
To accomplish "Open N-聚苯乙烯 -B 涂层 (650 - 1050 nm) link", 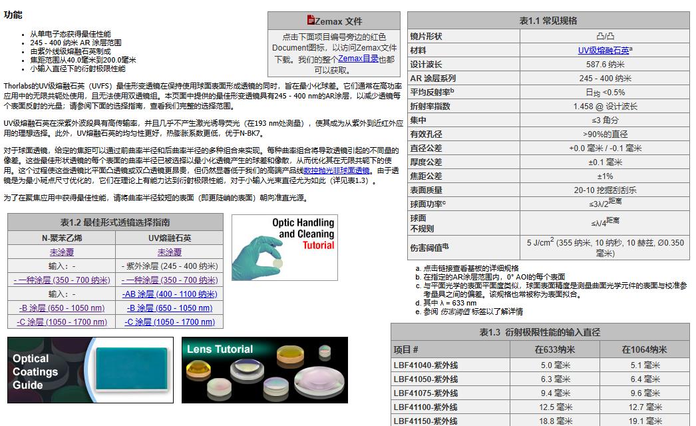I will [x=62, y=308].
